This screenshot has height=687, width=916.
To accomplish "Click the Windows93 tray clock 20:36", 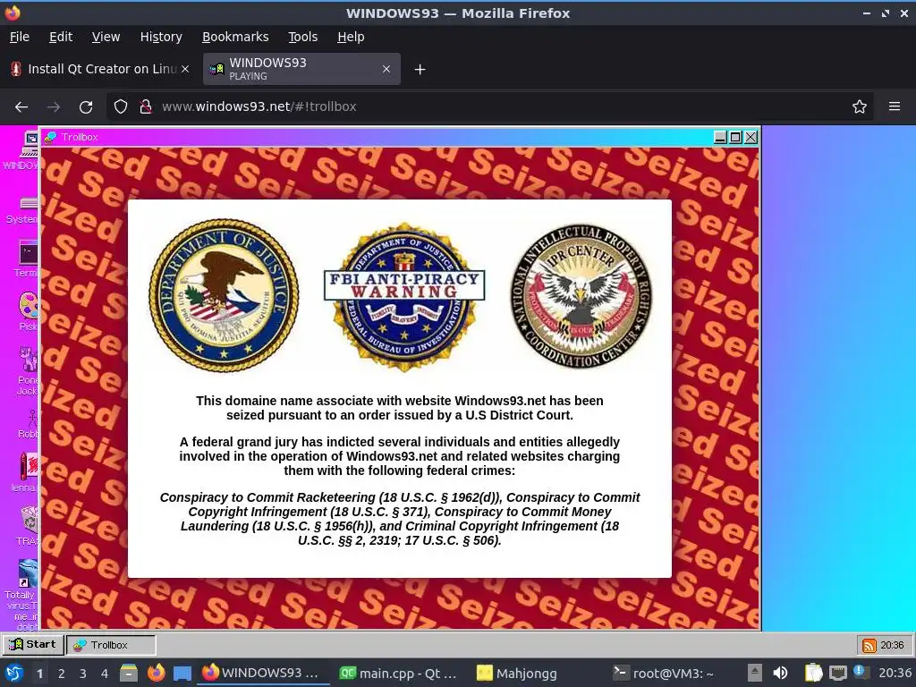I will click(892, 645).
